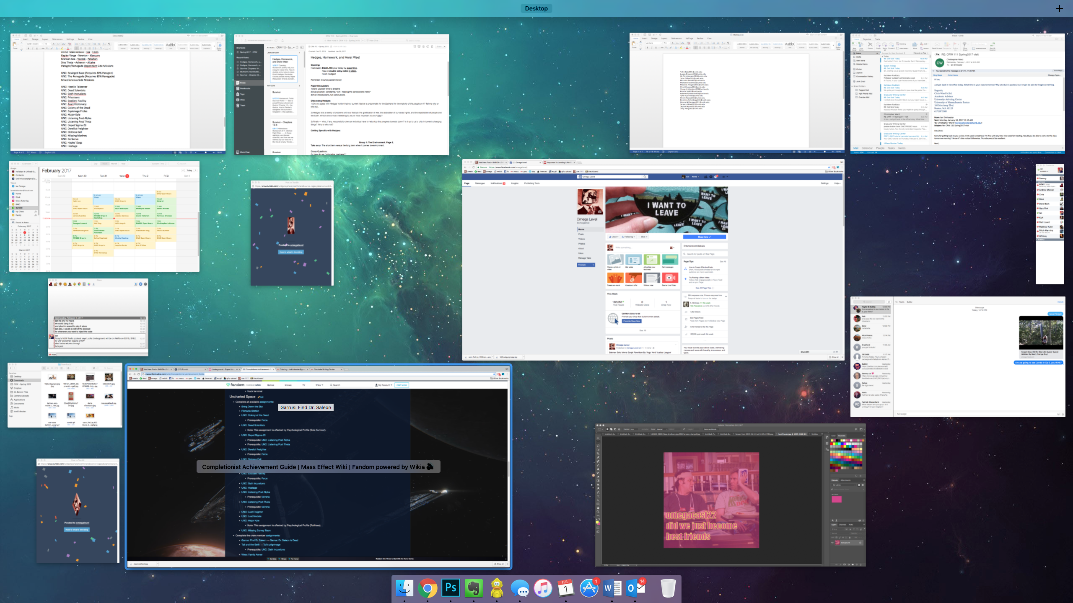Select Move tool in Photoshop toolbar
The height and width of the screenshot is (603, 1073).
point(598,438)
